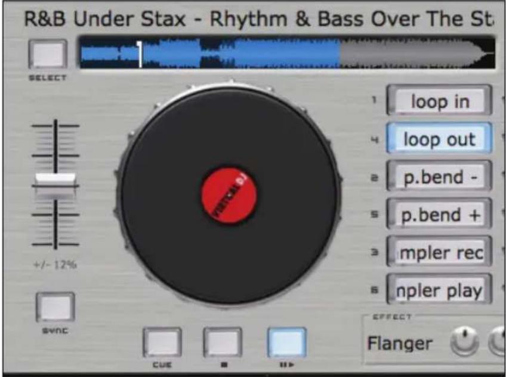Click the R&B Under Stax track title
Viewport: 506px width, 377px height.
259,18
